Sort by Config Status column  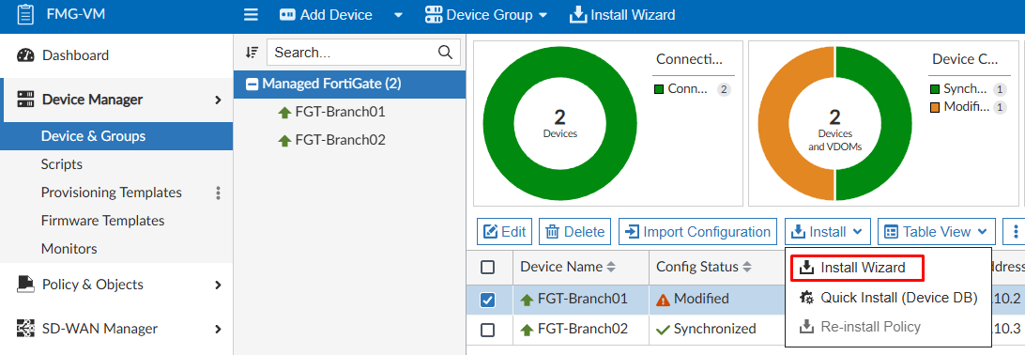pos(704,267)
